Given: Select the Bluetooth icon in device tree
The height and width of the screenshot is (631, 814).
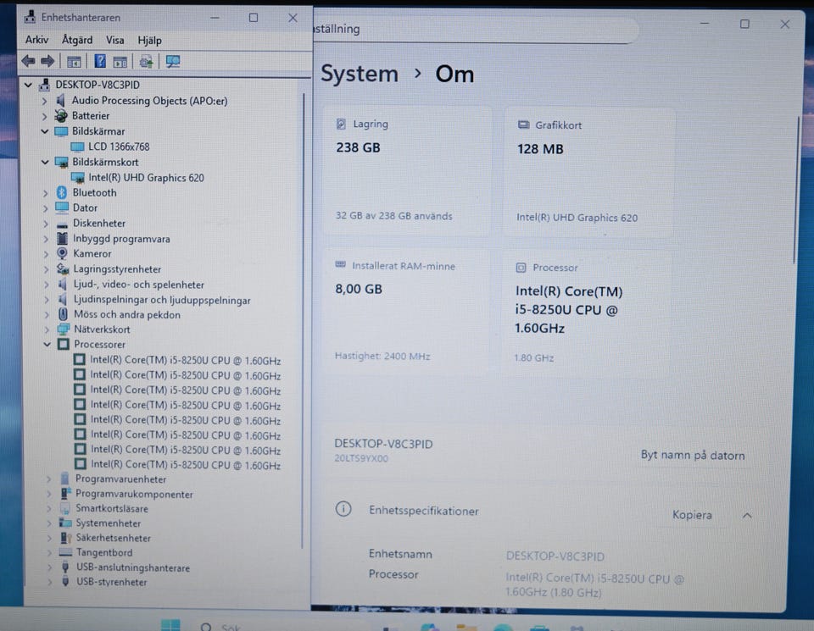Looking at the screenshot, I should point(62,192).
